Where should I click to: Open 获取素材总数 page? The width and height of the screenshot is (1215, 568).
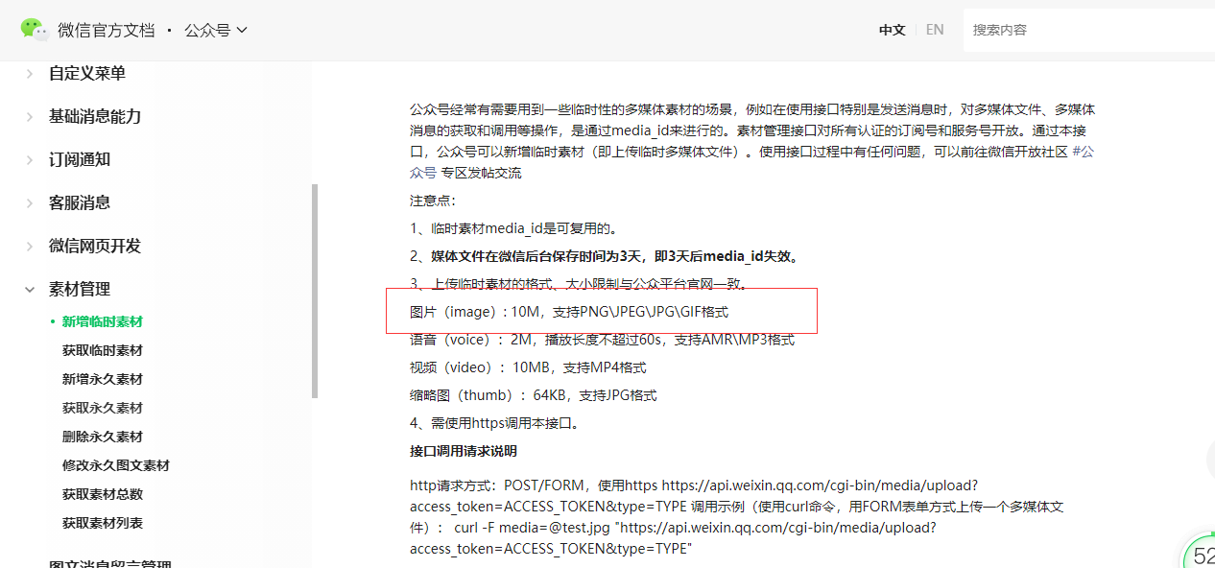click(102, 495)
